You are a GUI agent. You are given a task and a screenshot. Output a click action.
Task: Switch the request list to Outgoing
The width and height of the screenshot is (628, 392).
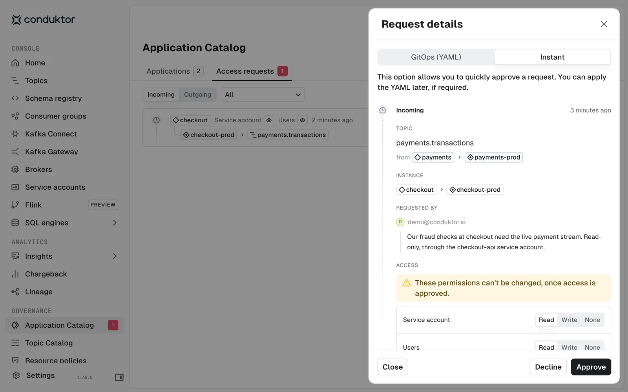[197, 94]
